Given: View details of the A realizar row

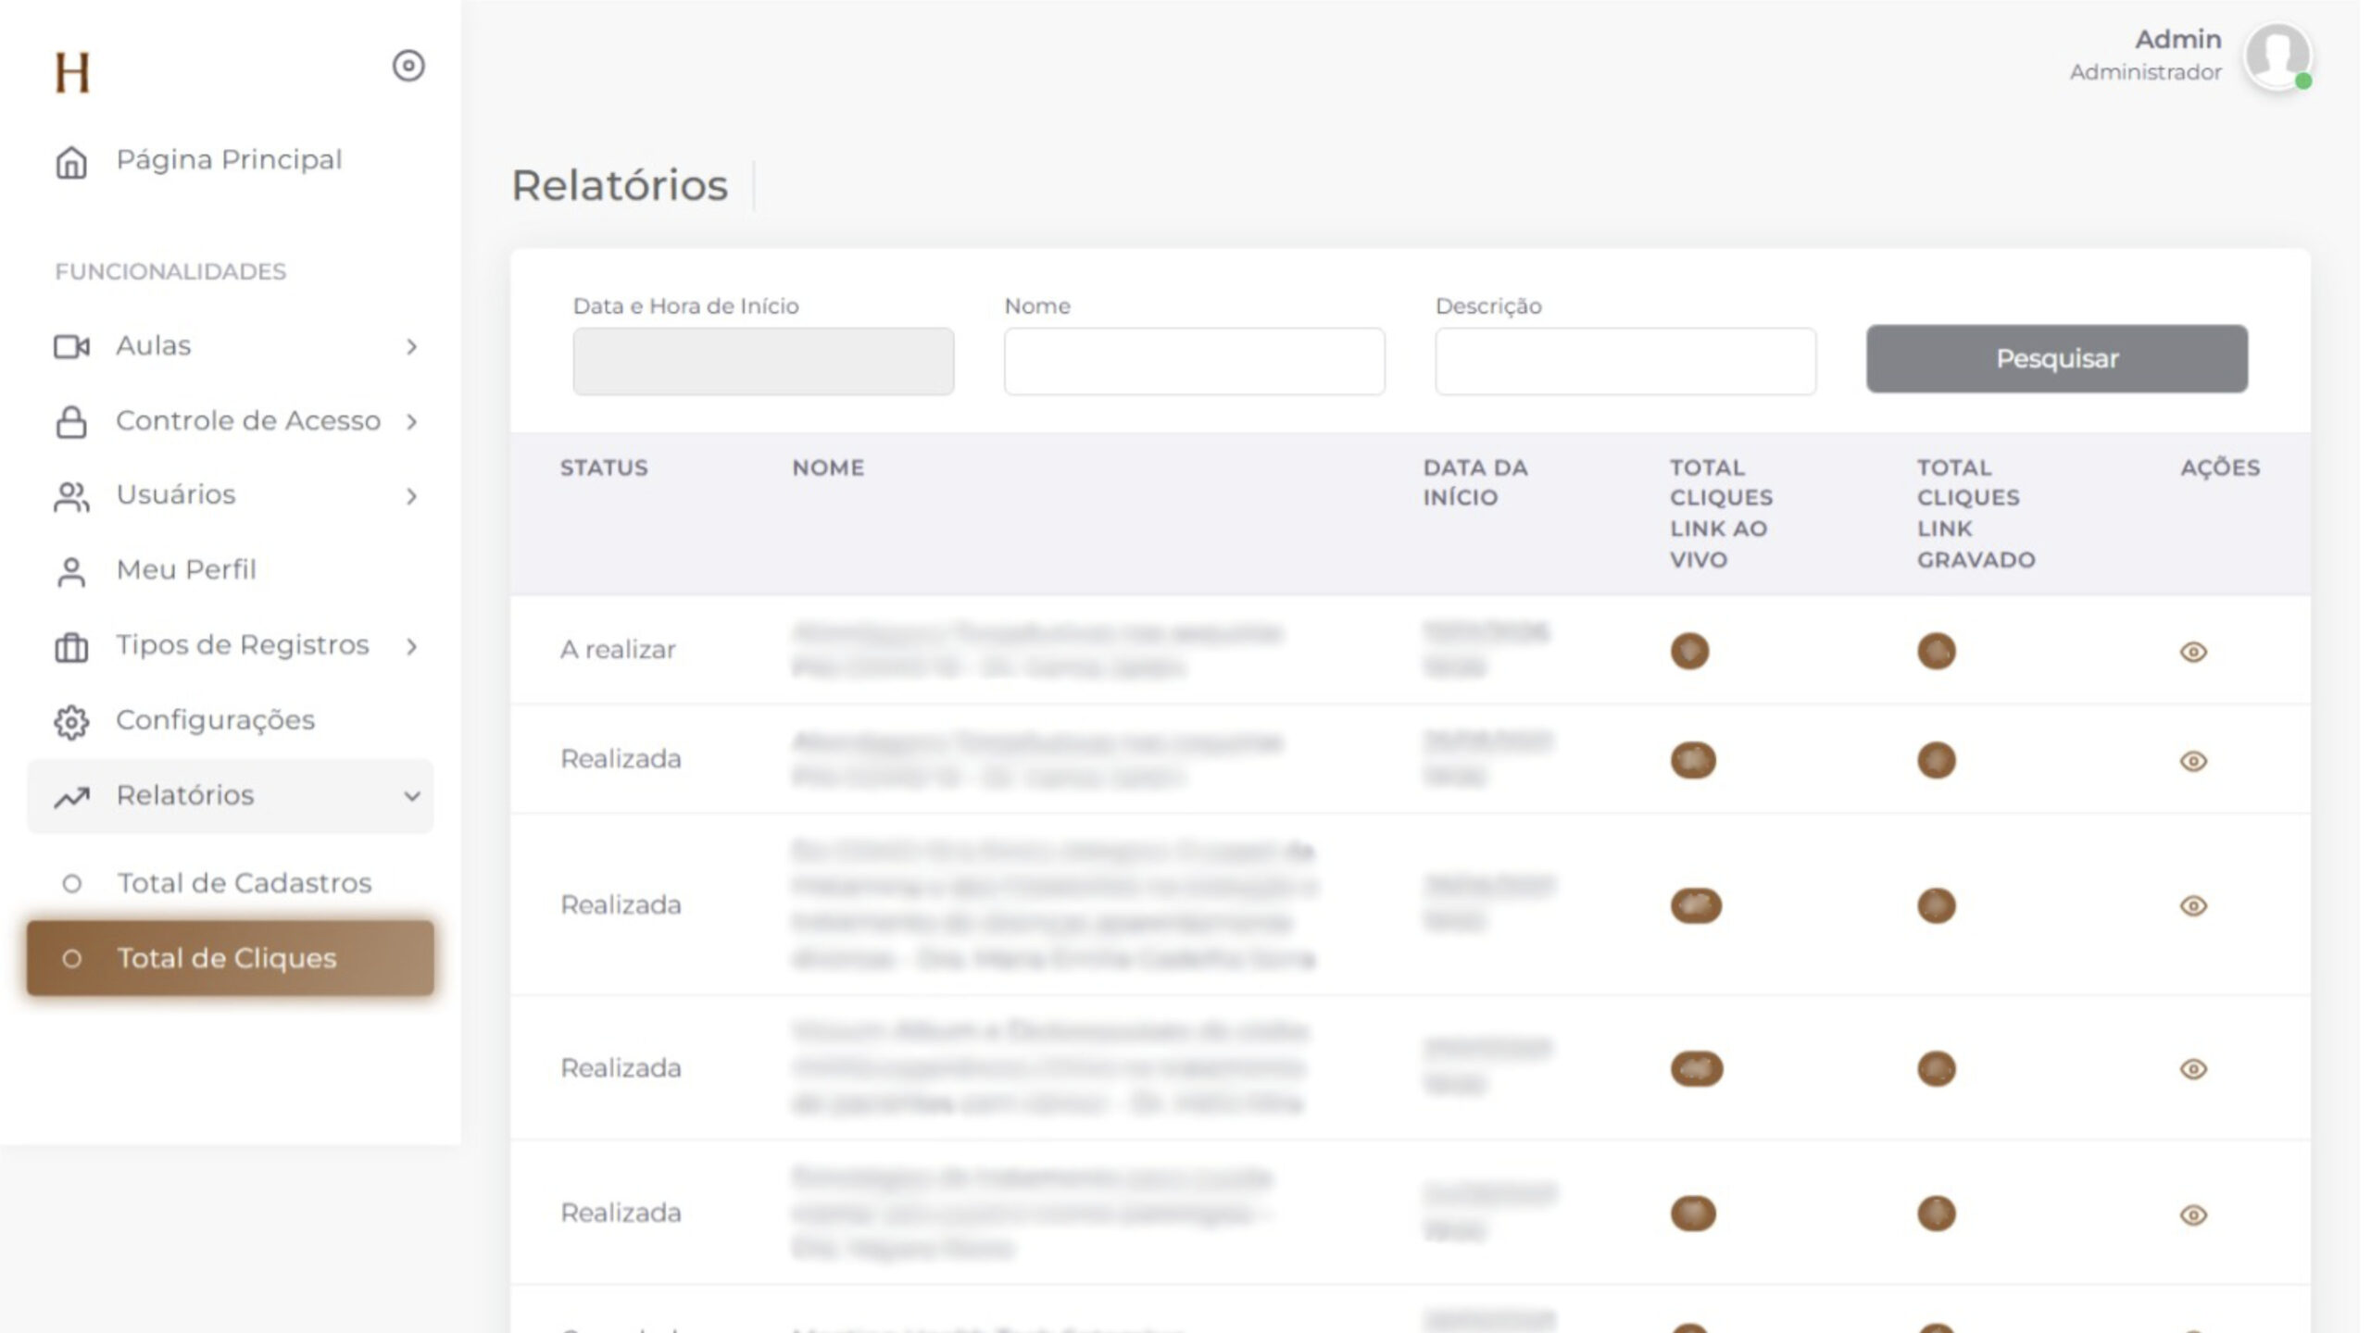Looking at the screenshot, I should coord(2192,653).
